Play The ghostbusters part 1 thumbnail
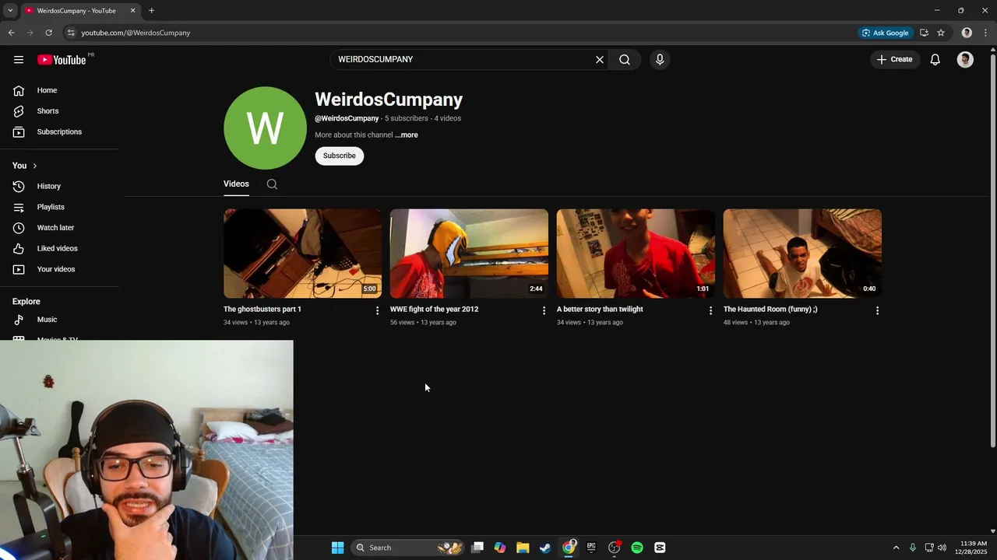The height and width of the screenshot is (560, 997). pyautogui.click(x=303, y=254)
